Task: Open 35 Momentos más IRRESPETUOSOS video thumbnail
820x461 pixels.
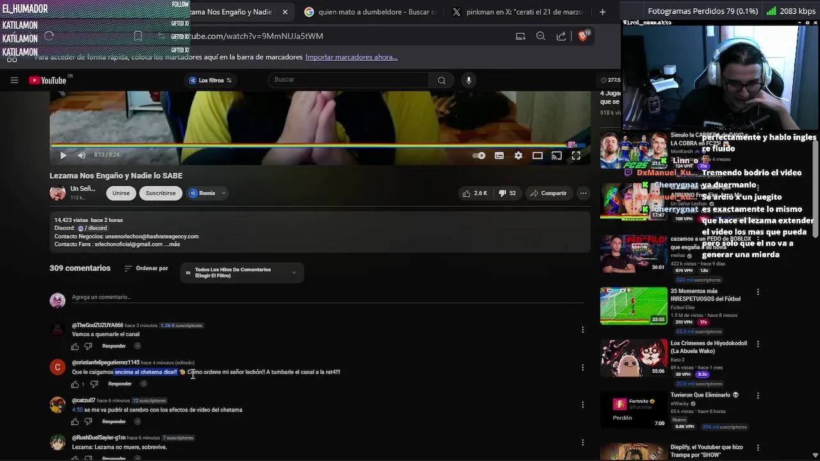Action: coord(634,306)
